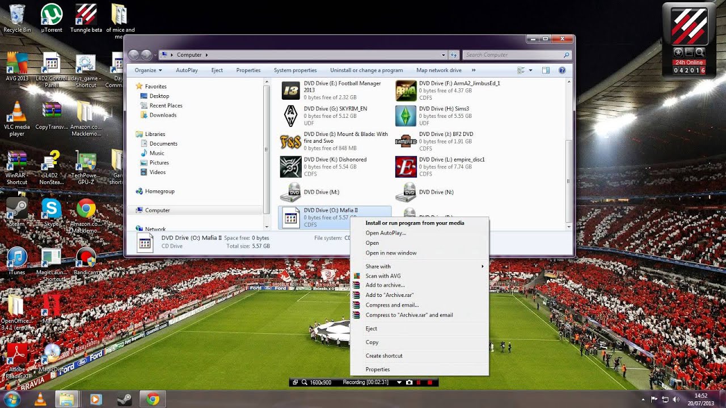Select the Sims3 DVD drive icon
Screen dimensions: 726x408
[x=406, y=116]
